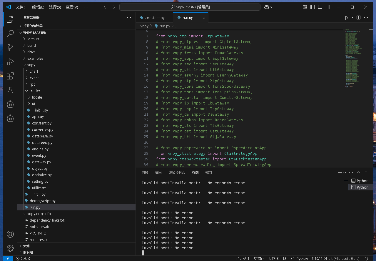376x261 pixels.
Task: Toggle the primary side bar visibility
Action: coord(313,7)
